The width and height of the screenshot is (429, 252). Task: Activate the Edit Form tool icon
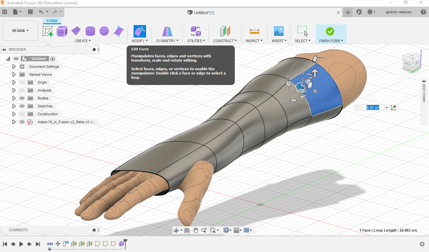140,31
